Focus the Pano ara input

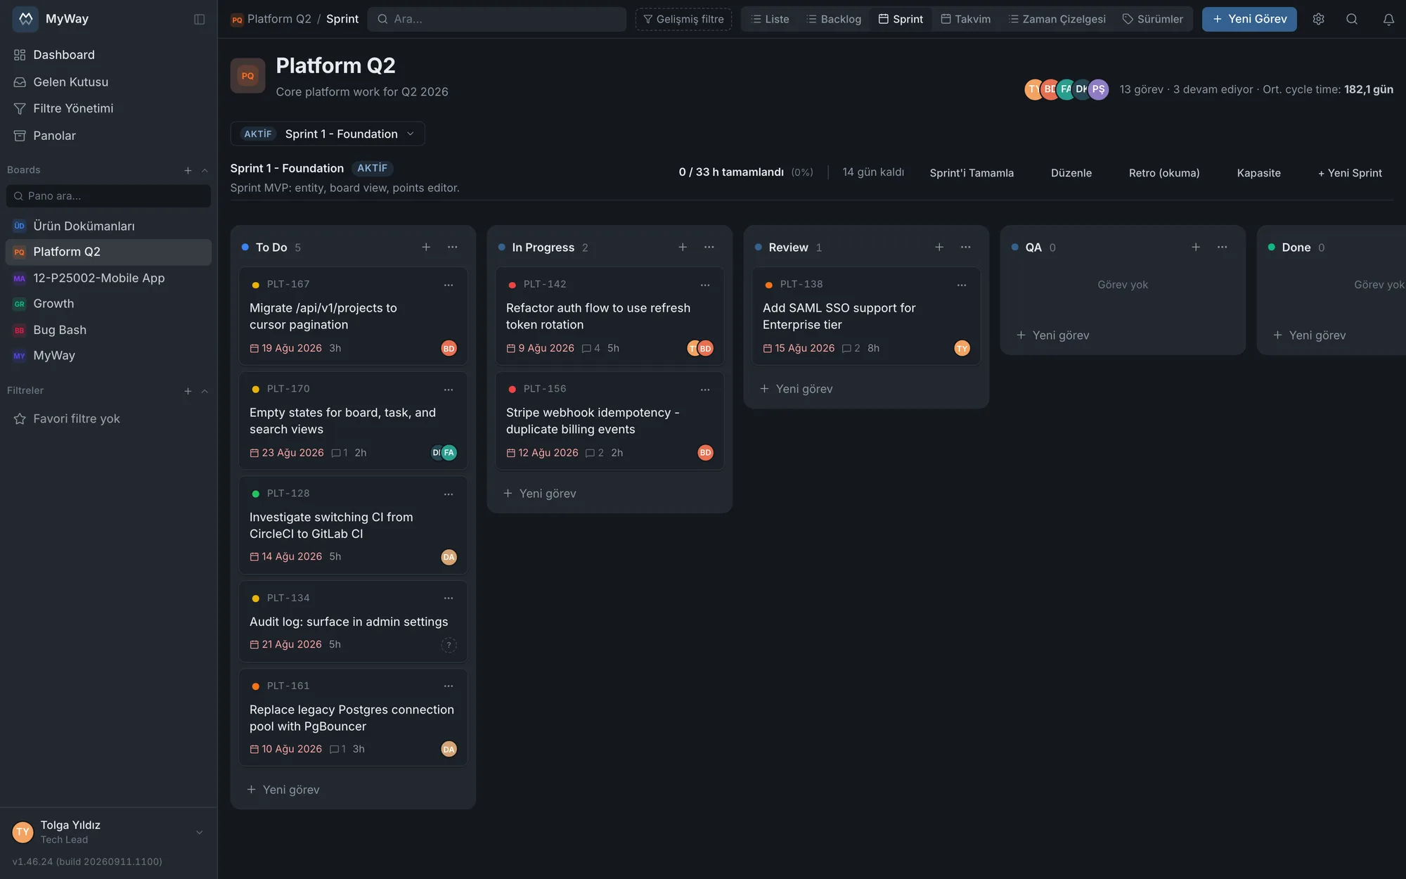108,196
